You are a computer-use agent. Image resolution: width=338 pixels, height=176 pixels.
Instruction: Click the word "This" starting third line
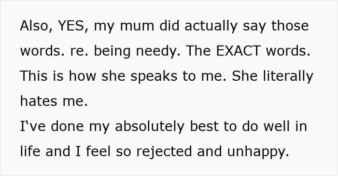click(34, 76)
